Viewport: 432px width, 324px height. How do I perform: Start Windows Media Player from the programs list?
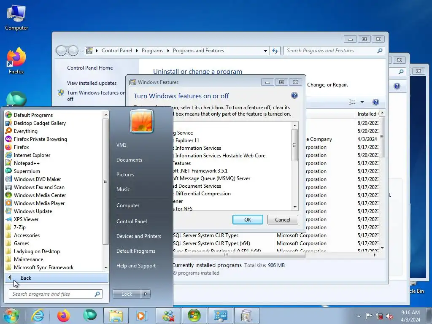click(35, 203)
